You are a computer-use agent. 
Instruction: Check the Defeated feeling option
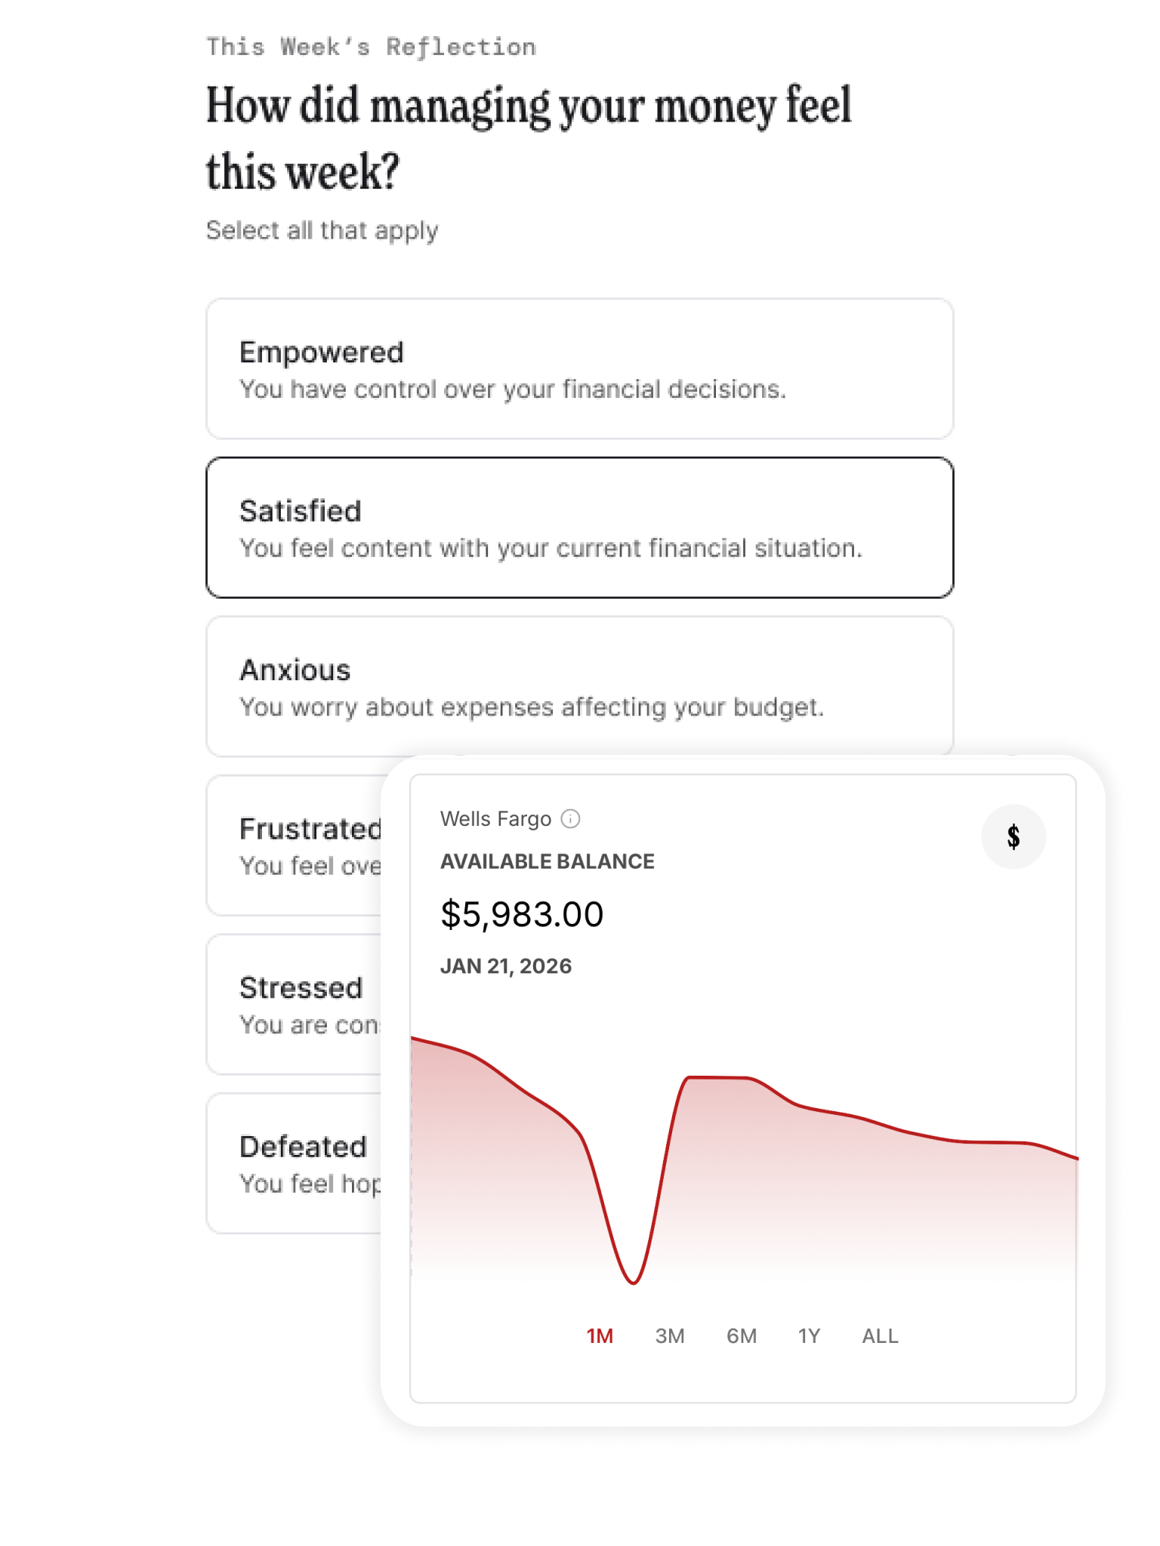coord(295,1163)
